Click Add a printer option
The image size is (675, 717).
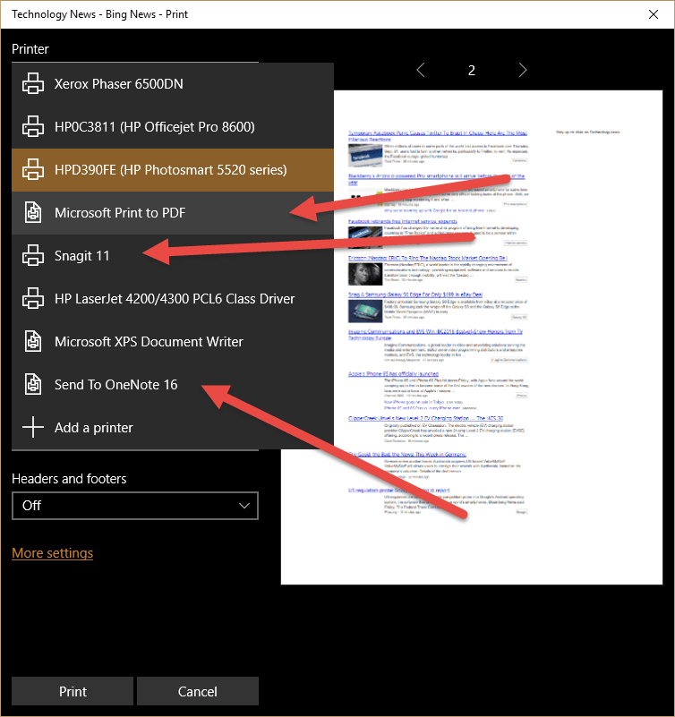[x=173, y=428]
